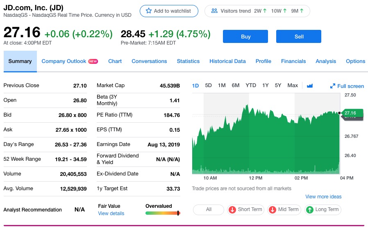Screen dimensions: 368x227
Task: Select the Short Term filter pill
Action: (x=245, y=210)
